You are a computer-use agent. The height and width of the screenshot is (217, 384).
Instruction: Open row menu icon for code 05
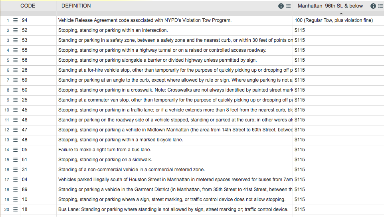point(15,150)
